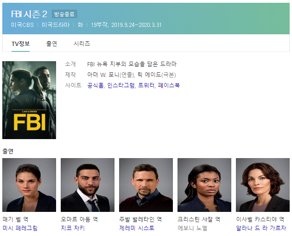Open actor link 미시 페레그림
The width and height of the screenshot is (292, 236).
(x=20, y=228)
